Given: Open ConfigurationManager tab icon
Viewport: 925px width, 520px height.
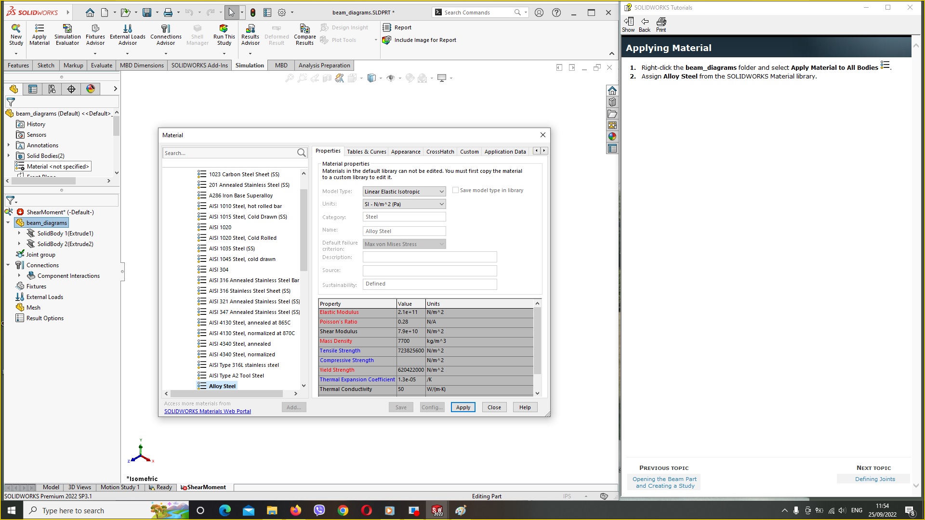Looking at the screenshot, I should click(52, 89).
